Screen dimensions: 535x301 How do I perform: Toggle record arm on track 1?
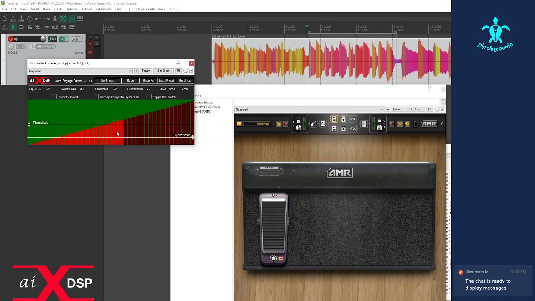(11, 39)
